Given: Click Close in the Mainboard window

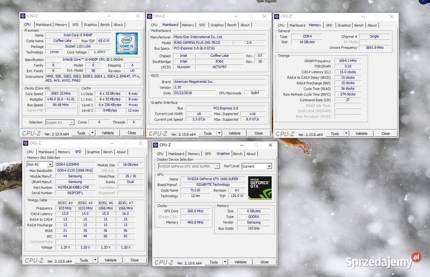Looking at the screenshot, I should click(258, 133).
